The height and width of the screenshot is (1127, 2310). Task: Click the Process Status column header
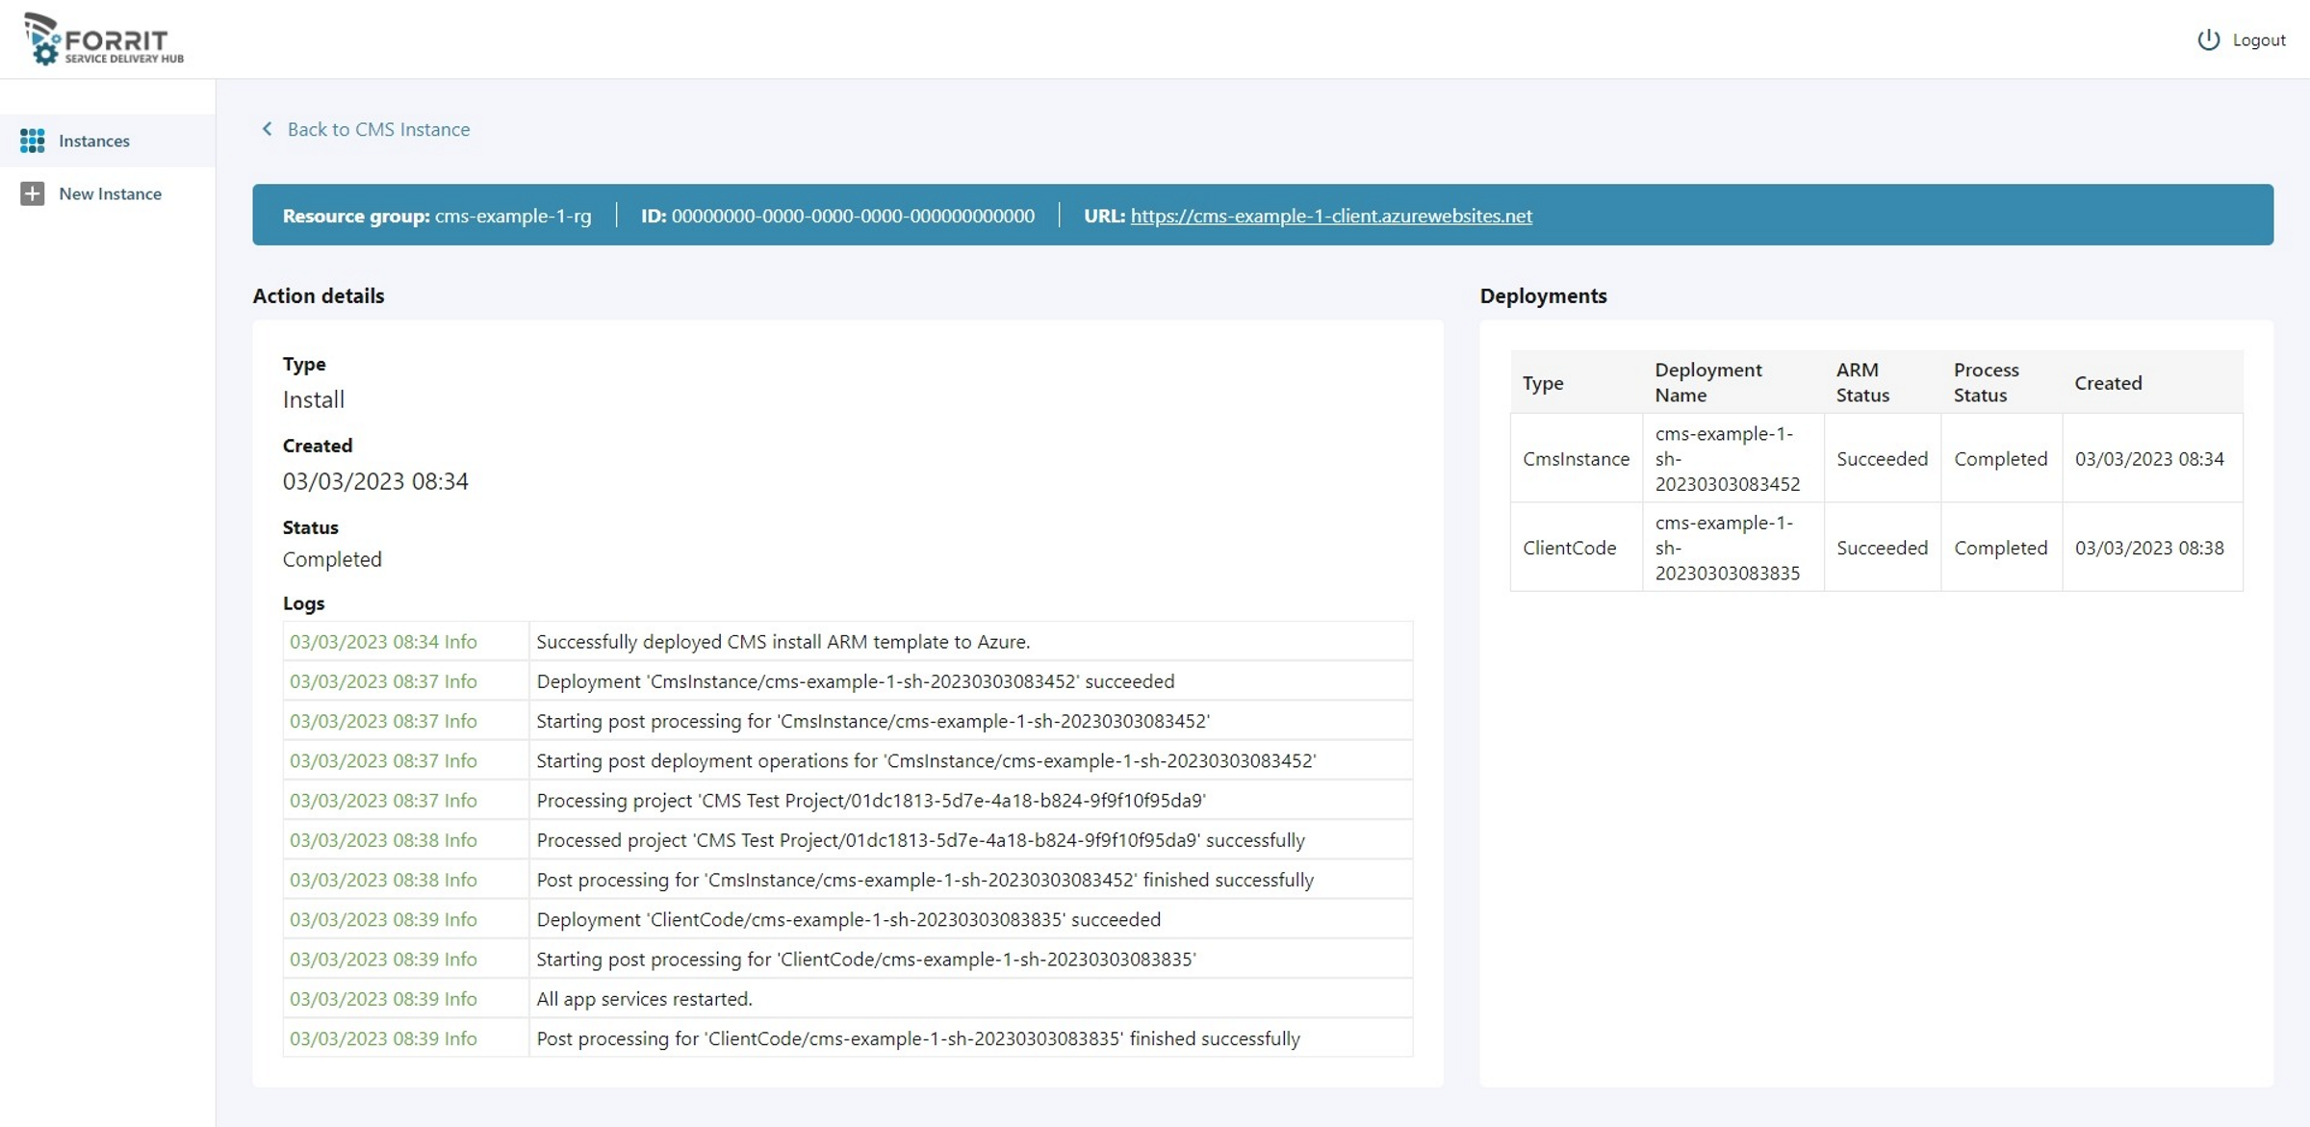(1986, 382)
